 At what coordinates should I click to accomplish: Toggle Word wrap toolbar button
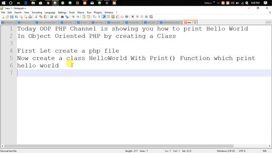94,17
